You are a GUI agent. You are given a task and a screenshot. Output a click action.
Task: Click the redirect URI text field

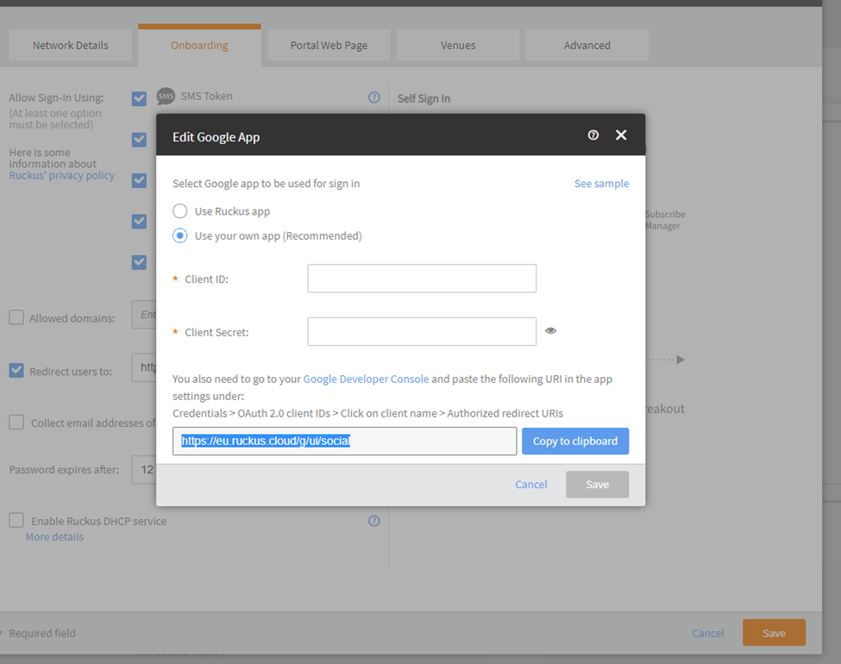344,442
